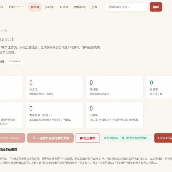Click the 含今日 0 篇 text

(x=156, y=94)
